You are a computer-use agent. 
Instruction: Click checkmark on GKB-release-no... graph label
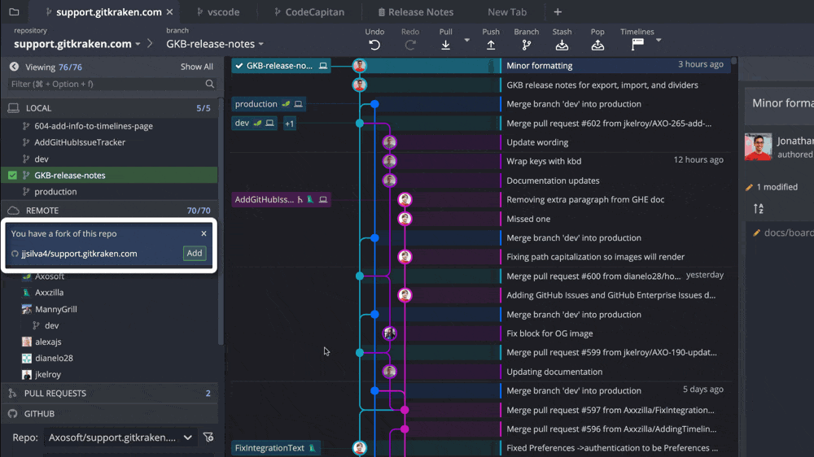click(x=239, y=65)
